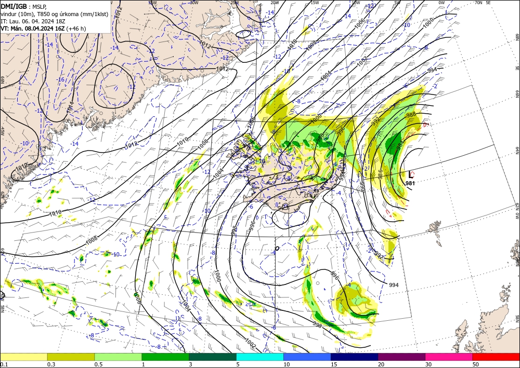Choose the navy 15 mm legend swatch
The width and height of the screenshot is (520, 368).
pos(355,357)
